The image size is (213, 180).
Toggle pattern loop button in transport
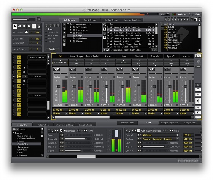coord(19,26)
